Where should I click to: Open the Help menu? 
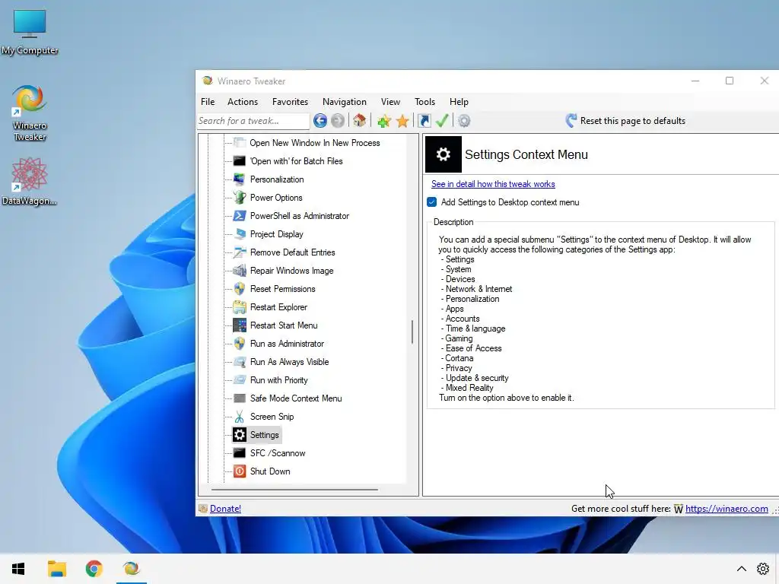click(x=459, y=102)
